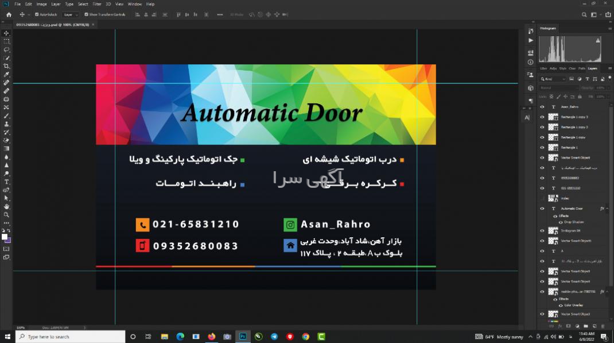Collapse effects of mobile-phone layer
The image size is (614, 343).
(x=607, y=292)
